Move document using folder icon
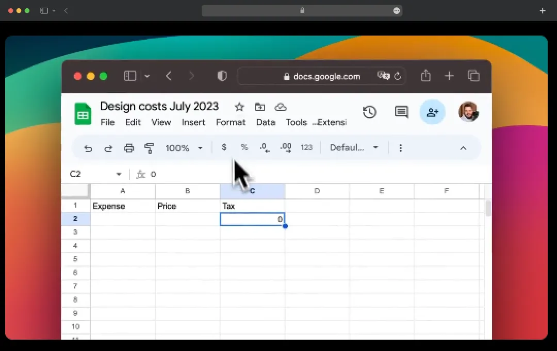The height and width of the screenshot is (351, 557). click(x=259, y=107)
